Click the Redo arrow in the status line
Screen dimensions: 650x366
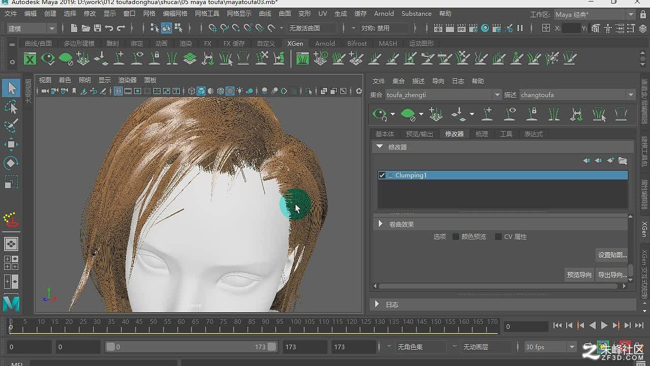pyautogui.click(x=121, y=28)
